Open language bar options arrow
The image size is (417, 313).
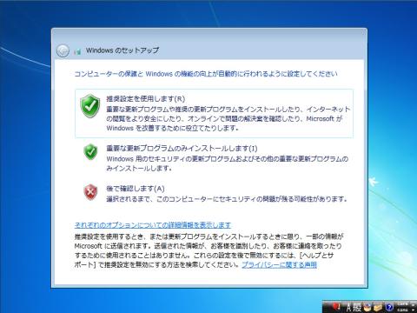coord(413,310)
